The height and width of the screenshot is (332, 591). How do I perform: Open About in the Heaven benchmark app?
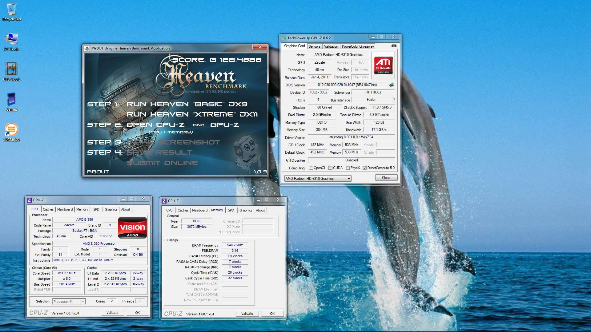pos(98,172)
